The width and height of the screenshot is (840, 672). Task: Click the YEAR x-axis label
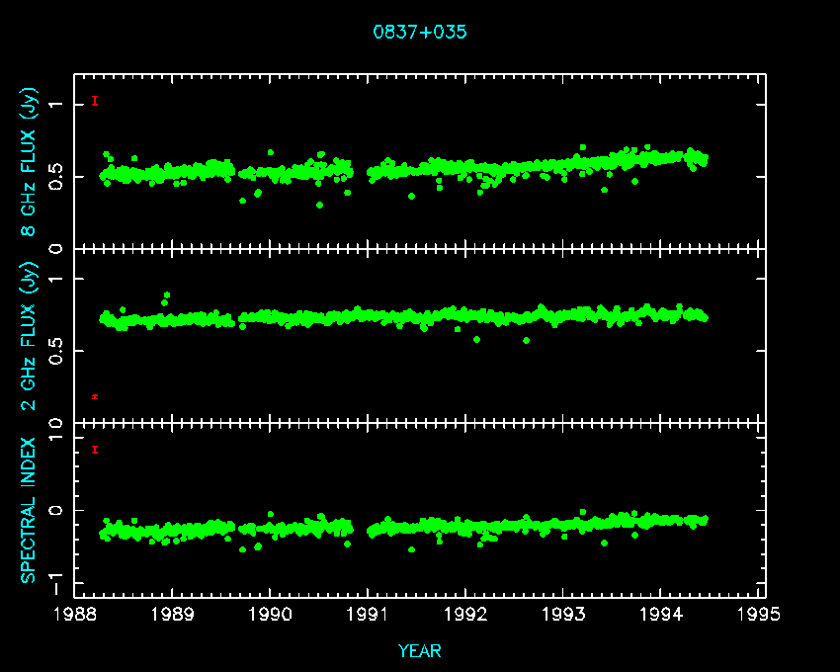[419, 651]
